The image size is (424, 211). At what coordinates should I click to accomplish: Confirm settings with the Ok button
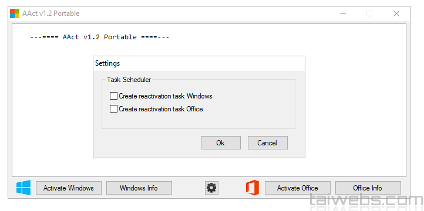(221, 143)
